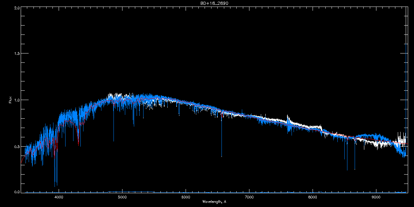Screen dimensions: 414x207
Task: Click the y-axis tick label 2.0
Action: [x=16, y=8]
